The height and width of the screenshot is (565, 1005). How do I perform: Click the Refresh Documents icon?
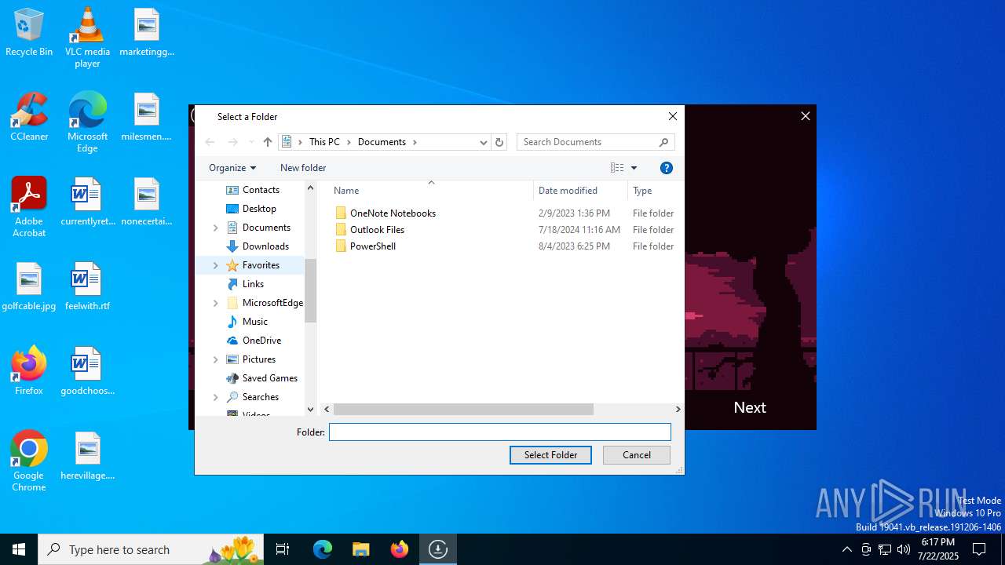pyautogui.click(x=499, y=142)
